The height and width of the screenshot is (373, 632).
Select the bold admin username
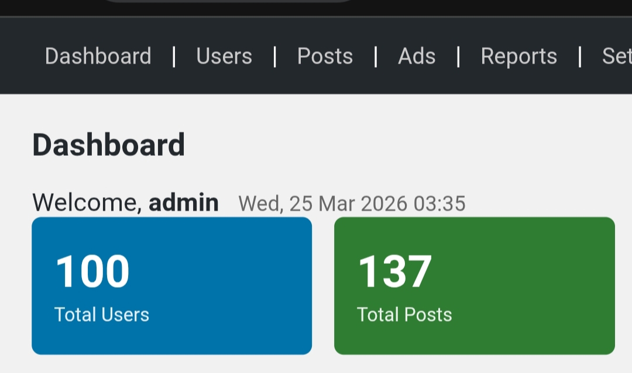point(184,203)
